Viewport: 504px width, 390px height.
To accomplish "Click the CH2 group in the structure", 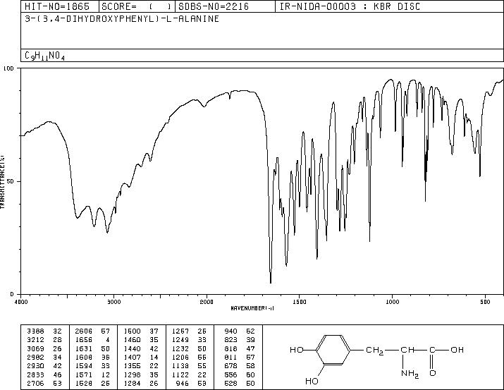I will coord(375,351).
